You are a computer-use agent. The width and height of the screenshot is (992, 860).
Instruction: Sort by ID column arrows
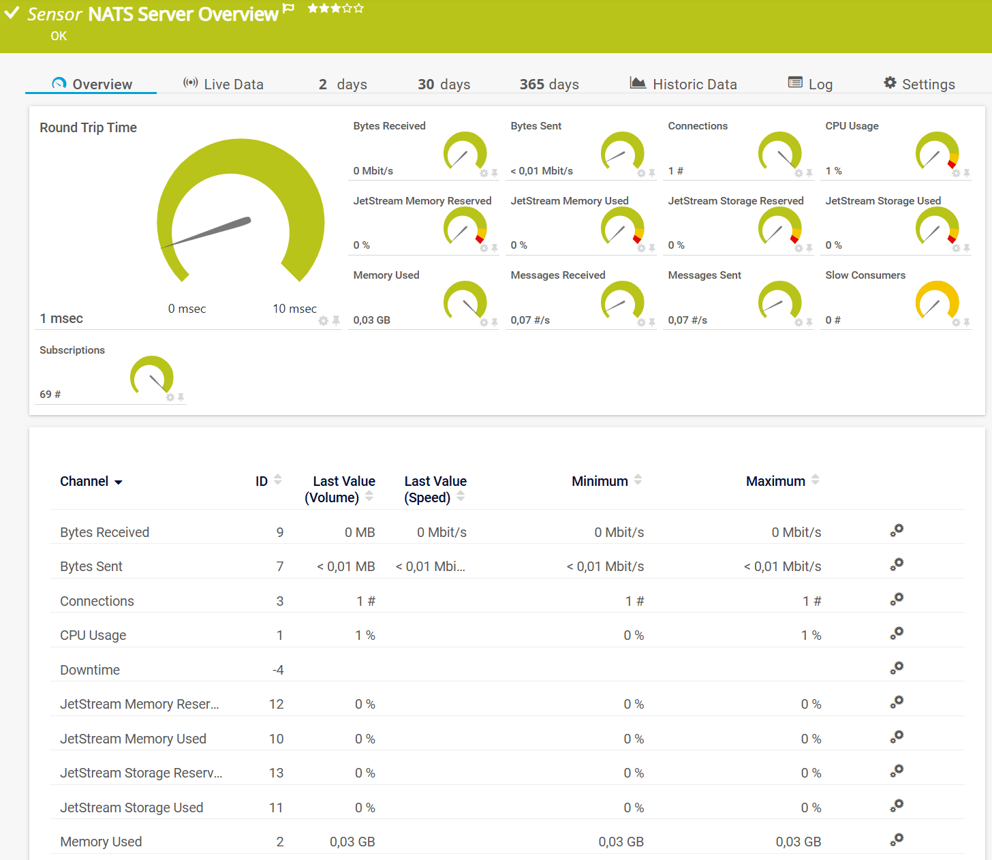[x=278, y=480]
